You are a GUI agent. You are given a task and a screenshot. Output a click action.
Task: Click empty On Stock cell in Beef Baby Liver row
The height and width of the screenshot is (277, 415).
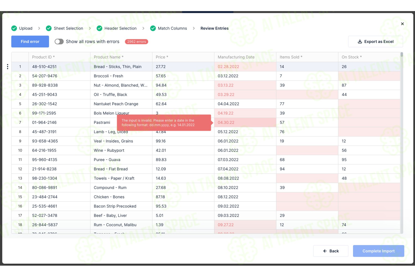(369, 216)
